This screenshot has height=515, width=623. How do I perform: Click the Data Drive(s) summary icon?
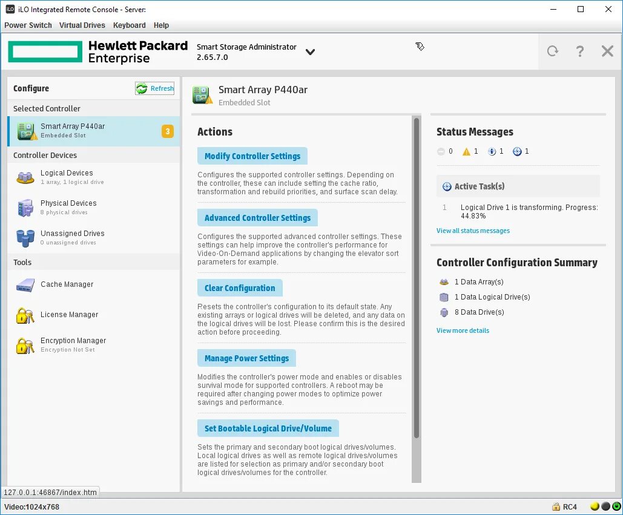point(444,312)
